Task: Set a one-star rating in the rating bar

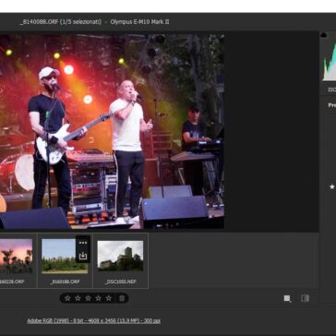Action: (67, 298)
